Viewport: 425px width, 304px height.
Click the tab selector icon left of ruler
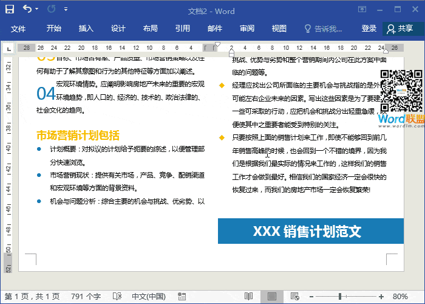7,48
